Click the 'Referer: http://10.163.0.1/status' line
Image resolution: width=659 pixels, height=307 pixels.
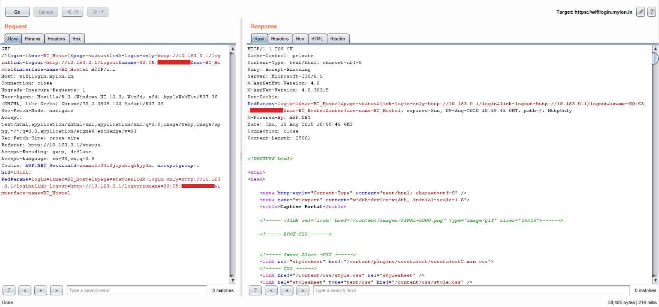[51, 145]
